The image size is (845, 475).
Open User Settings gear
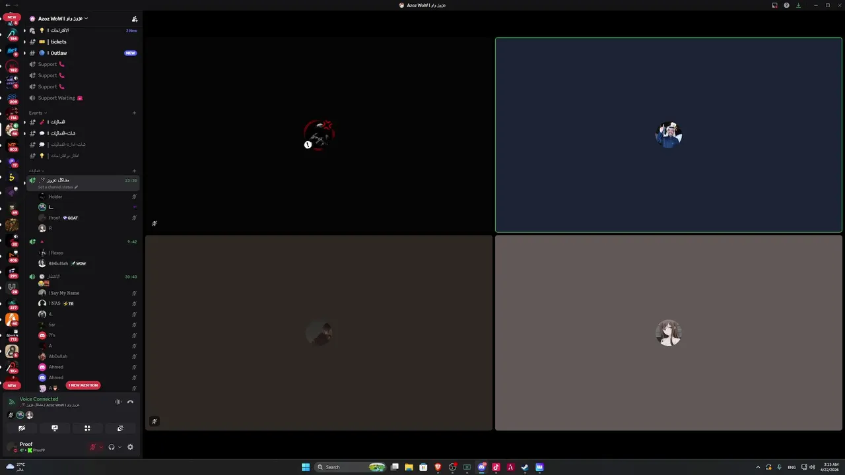tap(130, 447)
